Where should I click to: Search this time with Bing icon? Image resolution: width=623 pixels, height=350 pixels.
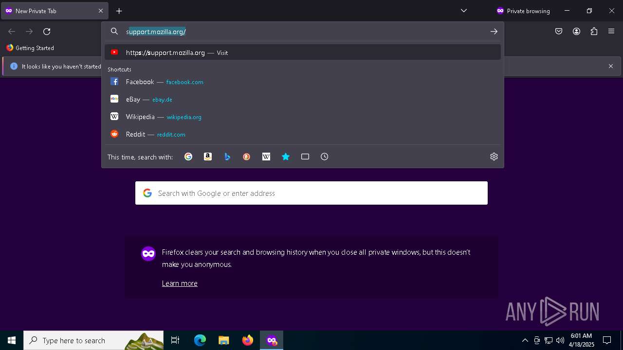coord(227,157)
